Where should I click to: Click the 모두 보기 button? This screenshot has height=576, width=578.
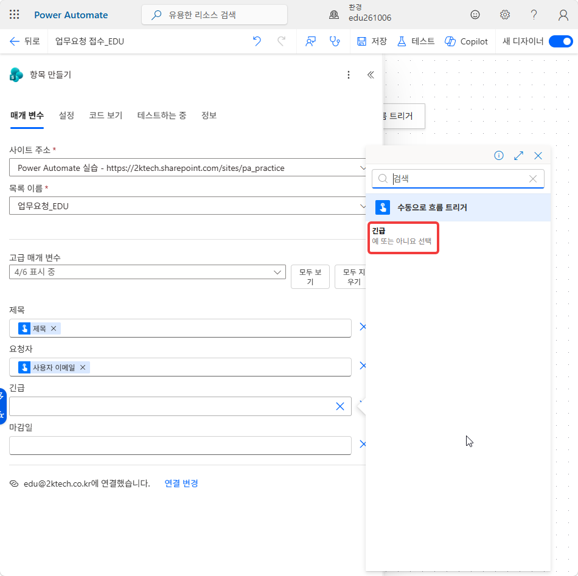[x=310, y=277]
